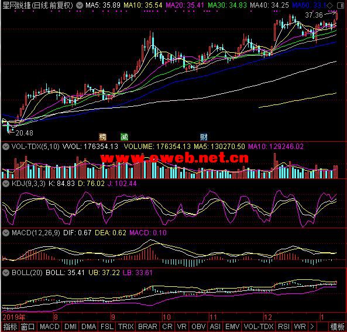Click the blue MA60 label

(x=310, y=5)
